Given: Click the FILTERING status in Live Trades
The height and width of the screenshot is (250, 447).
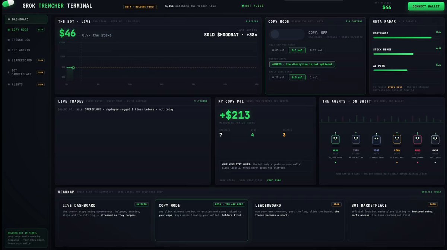Looking at the screenshot, I should pyautogui.click(x=200, y=101).
